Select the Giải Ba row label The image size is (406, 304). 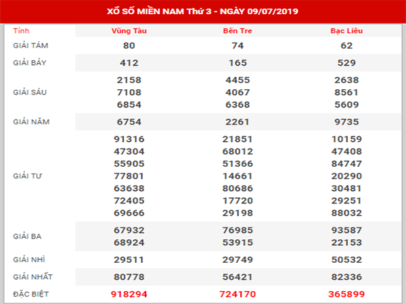(28, 236)
